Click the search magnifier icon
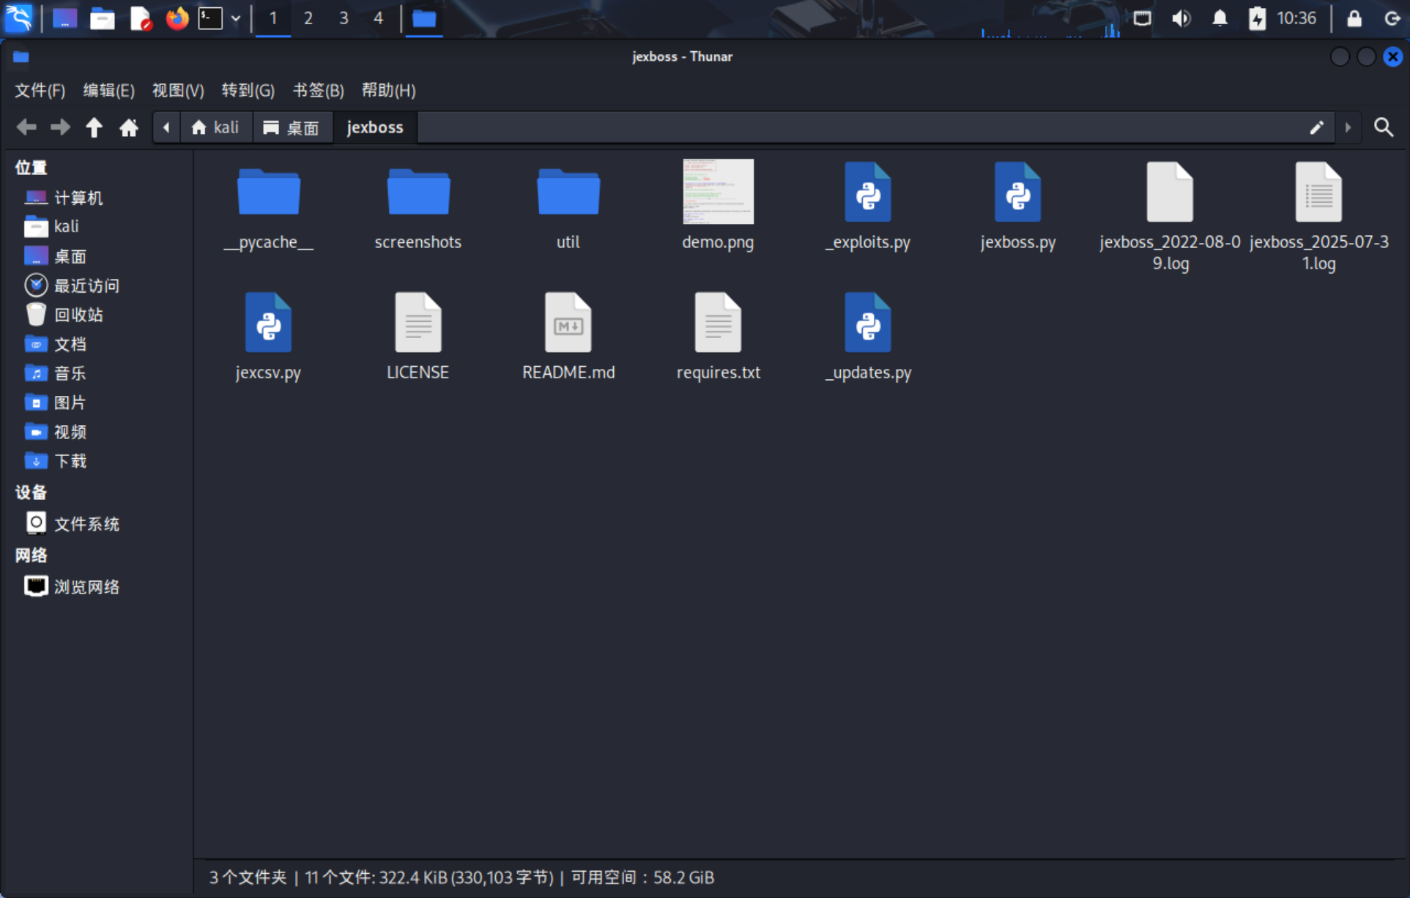The height and width of the screenshot is (898, 1410). click(x=1383, y=127)
